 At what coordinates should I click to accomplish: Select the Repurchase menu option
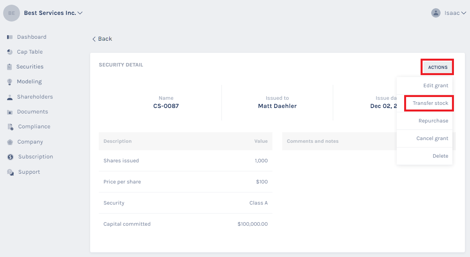[x=433, y=121]
